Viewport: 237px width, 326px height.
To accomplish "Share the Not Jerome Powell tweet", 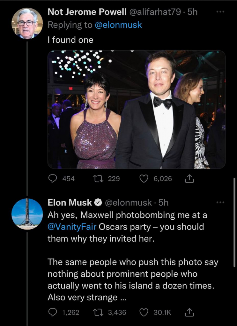I will [189, 179].
